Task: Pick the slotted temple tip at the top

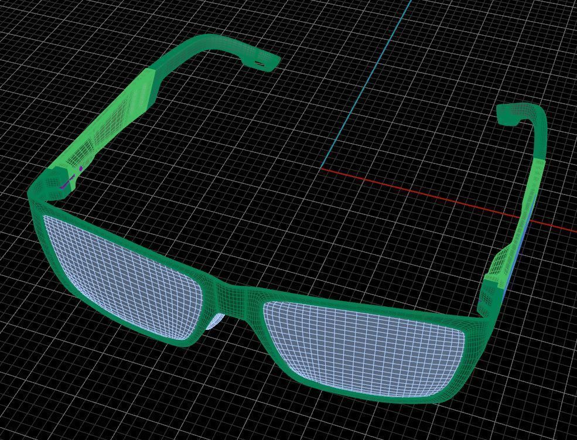Action: [262, 61]
